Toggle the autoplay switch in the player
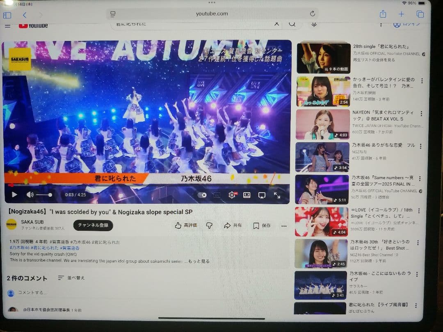The height and width of the screenshot is (332, 443). point(202,195)
